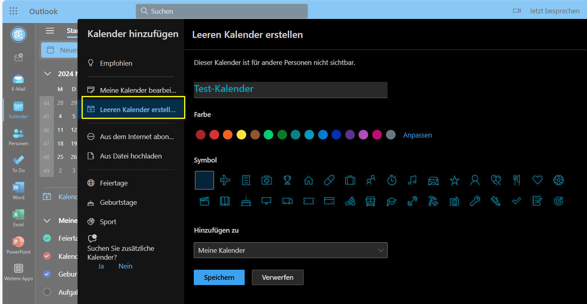
Task: Choose the trophy symbol icon
Action: click(x=287, y=180)
